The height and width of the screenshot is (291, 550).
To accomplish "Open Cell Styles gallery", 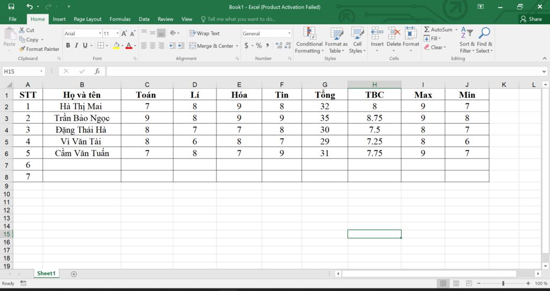I will [x=357, y=40].
